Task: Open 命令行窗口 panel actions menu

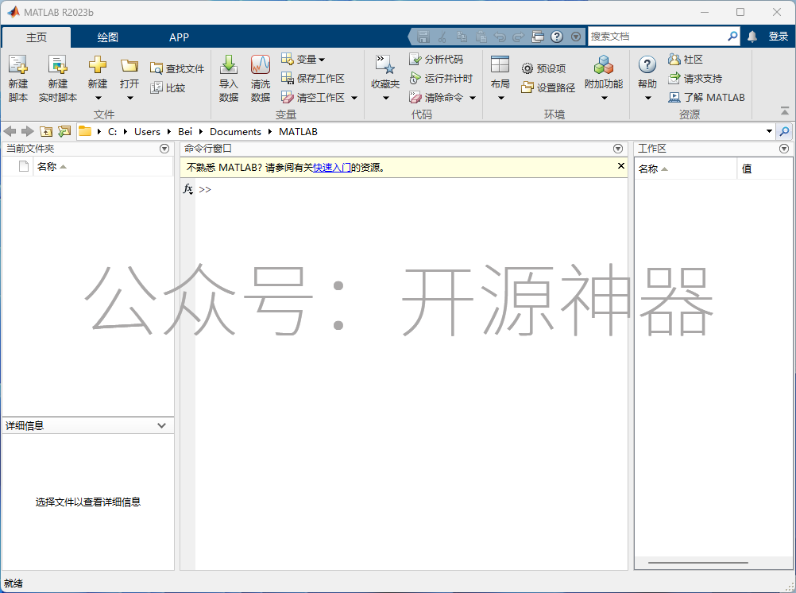Action: pos(618,149)
